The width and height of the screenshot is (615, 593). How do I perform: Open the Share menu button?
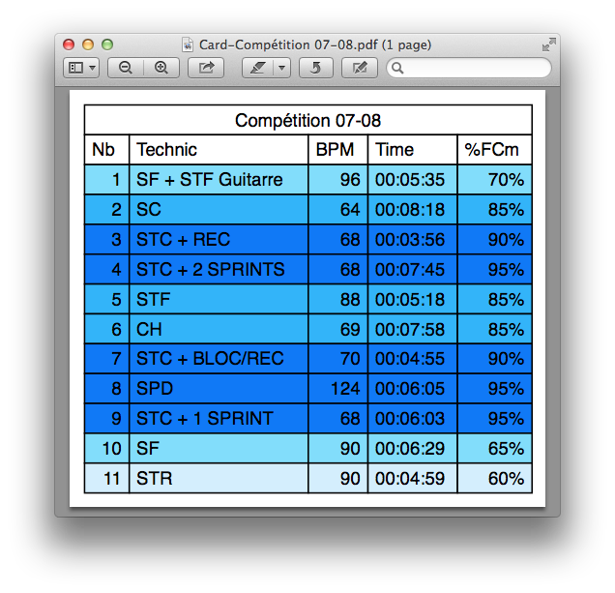(206, 68)
